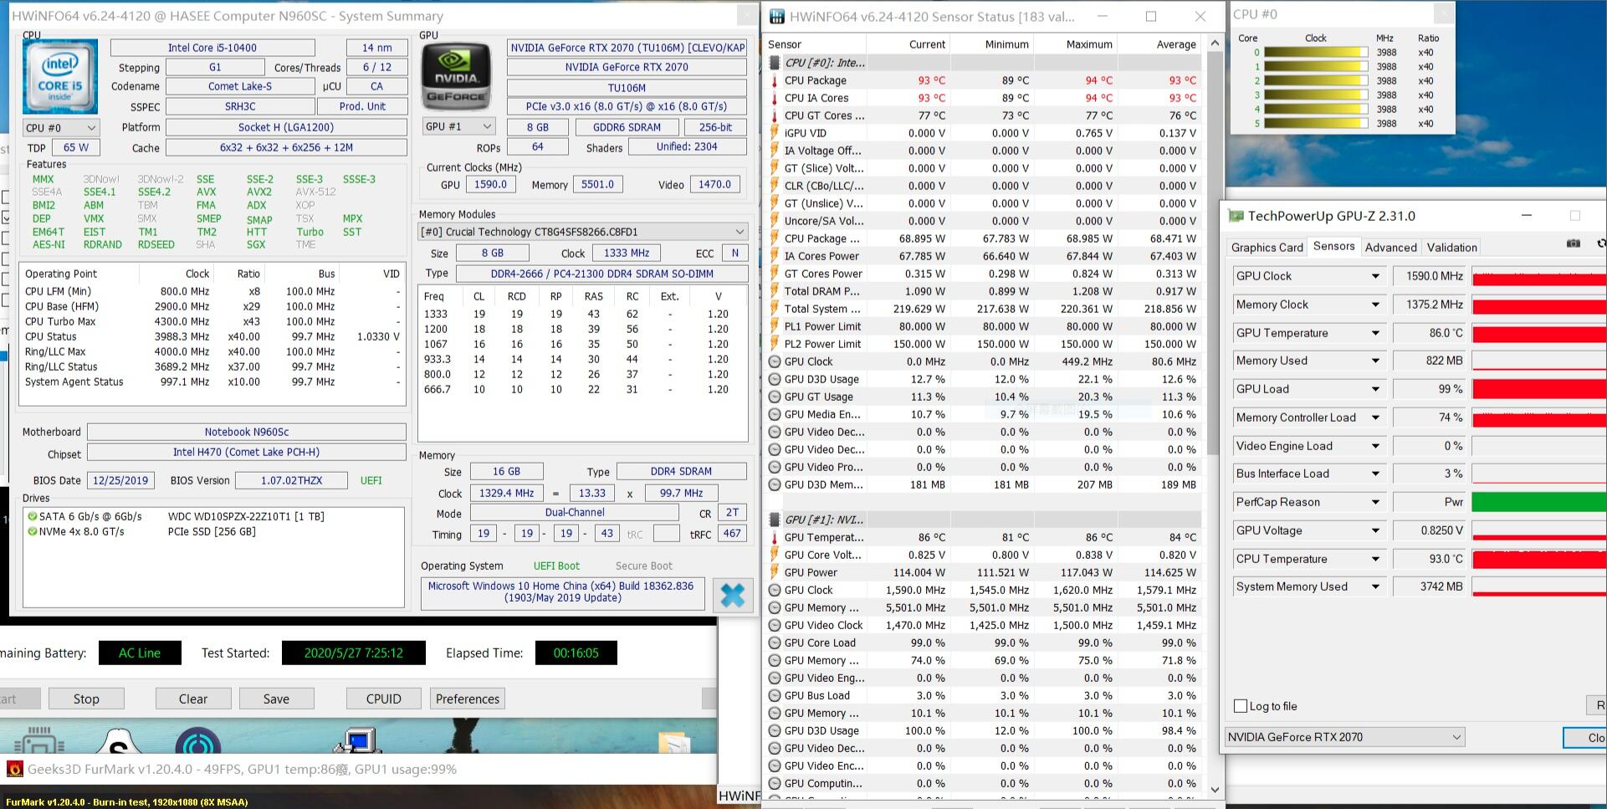
Task: Select the Sensors tab in GPU-Z
Action: pyautogui.click(x=1334, y=246)
